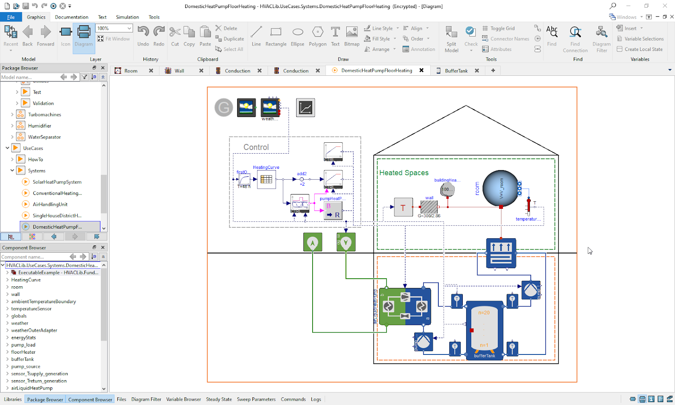
Task: Select the Line drawing tool
Action: click(x=256, y=36)
